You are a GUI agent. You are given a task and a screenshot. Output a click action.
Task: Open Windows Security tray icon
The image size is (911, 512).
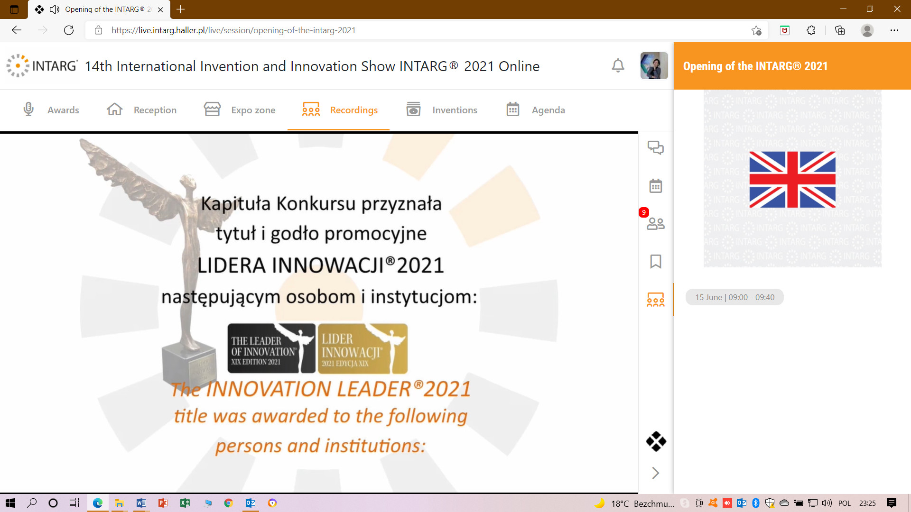pos(770,503)
